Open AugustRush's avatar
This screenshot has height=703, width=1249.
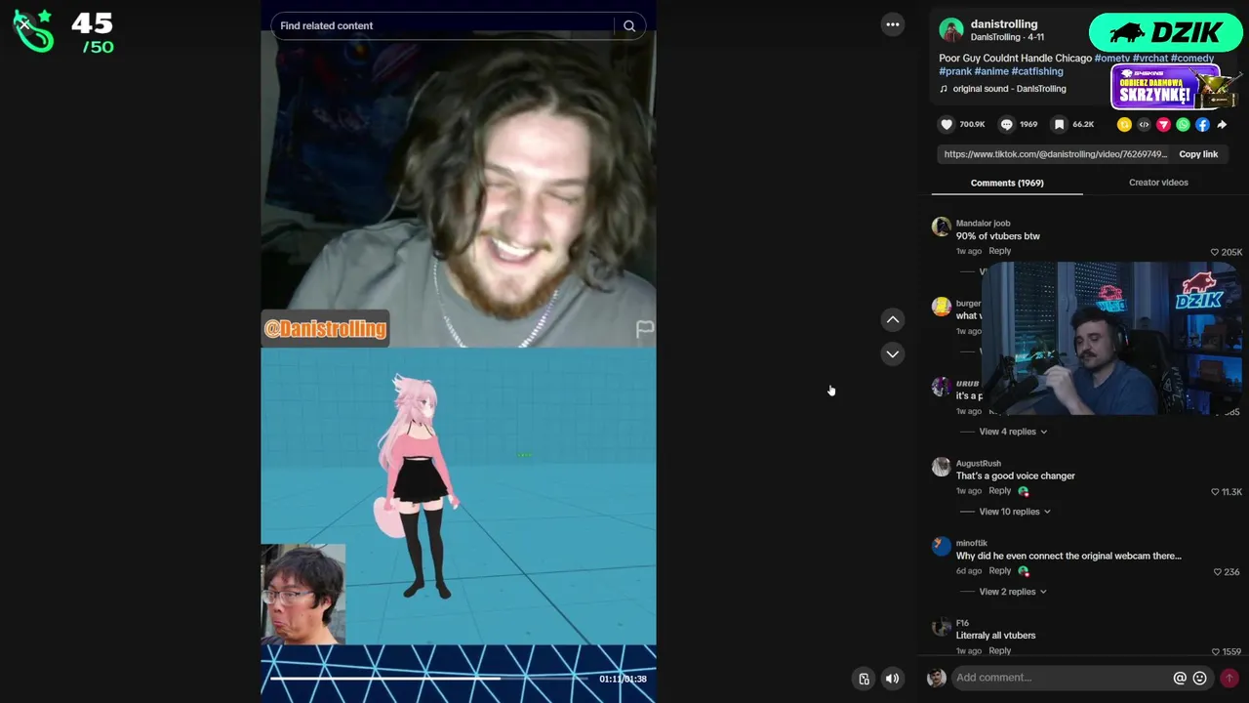pos(941,467)
